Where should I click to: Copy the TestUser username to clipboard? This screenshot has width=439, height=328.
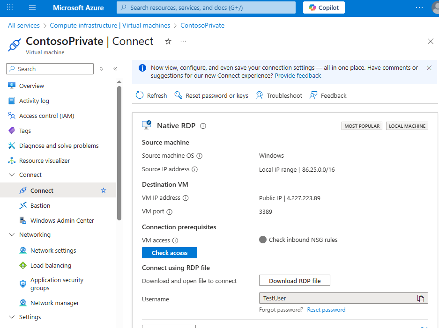coord(421,299)
